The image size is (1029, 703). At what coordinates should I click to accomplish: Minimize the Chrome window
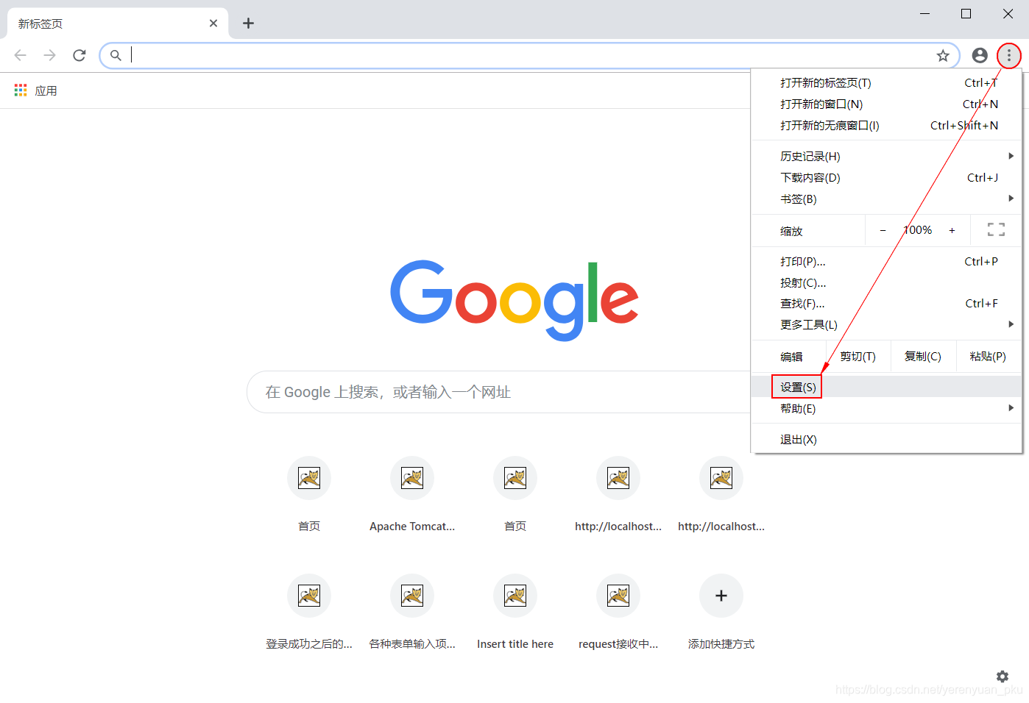click(925, 14)
